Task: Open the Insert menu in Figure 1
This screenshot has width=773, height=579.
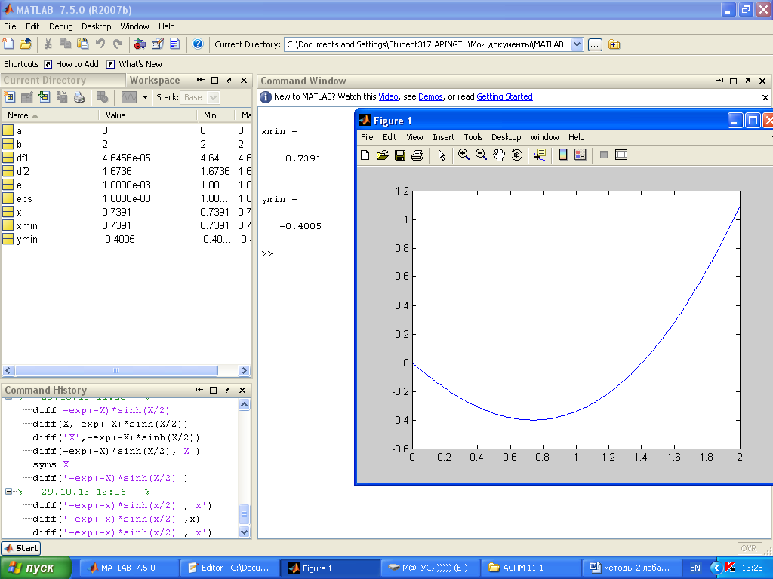Action: click(x=444, y=137)
